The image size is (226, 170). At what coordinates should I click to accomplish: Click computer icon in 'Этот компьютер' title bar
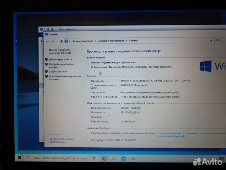pos(41,29)
